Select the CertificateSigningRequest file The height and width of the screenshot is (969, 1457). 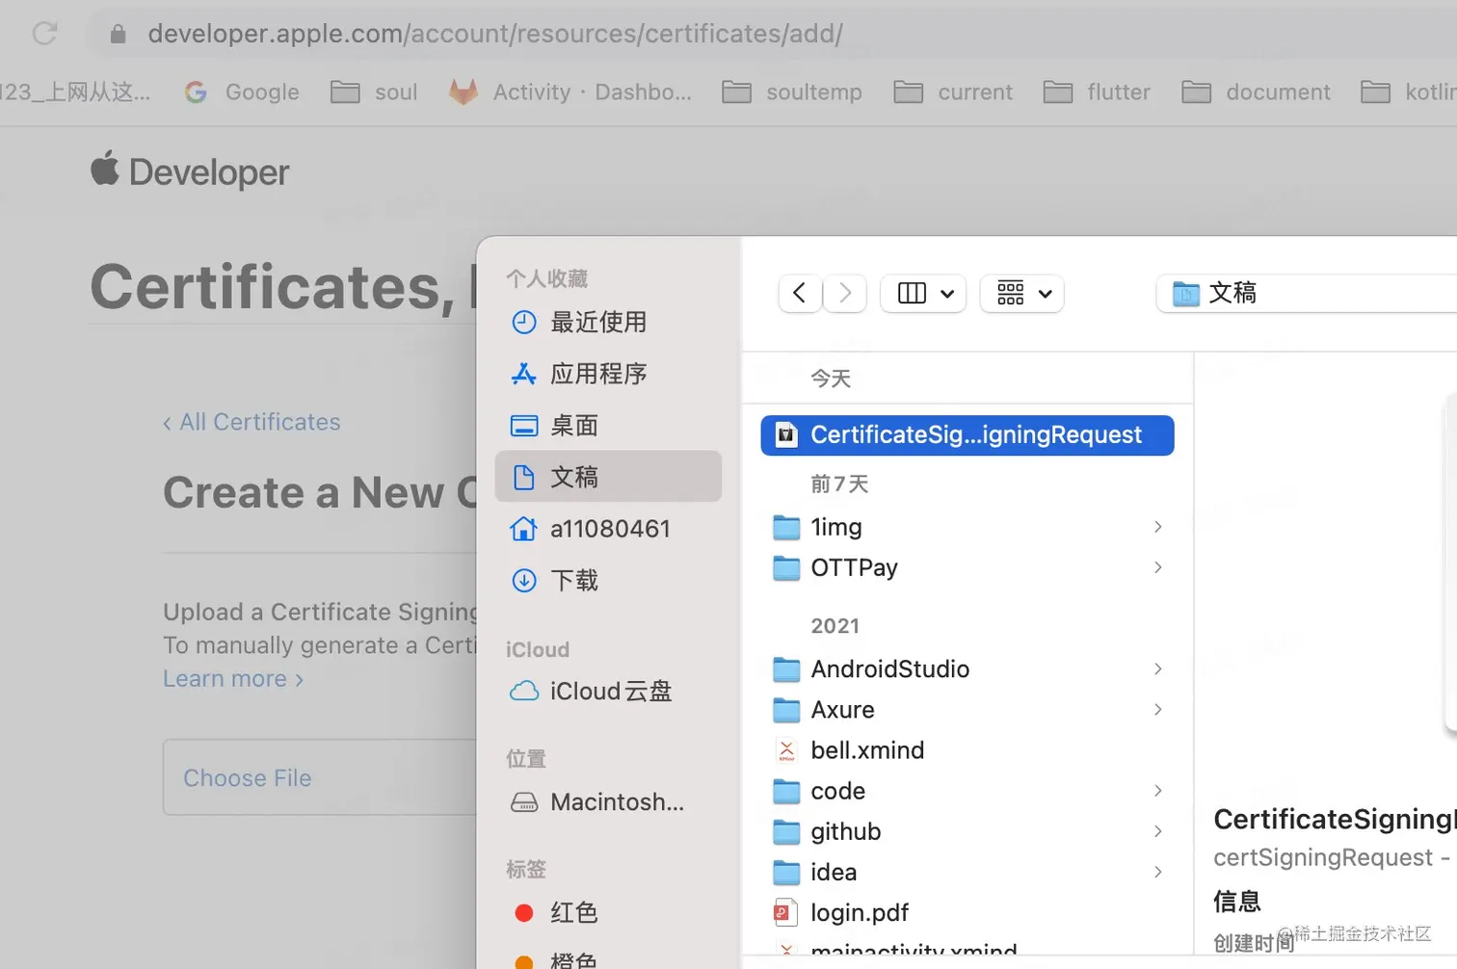967,435
